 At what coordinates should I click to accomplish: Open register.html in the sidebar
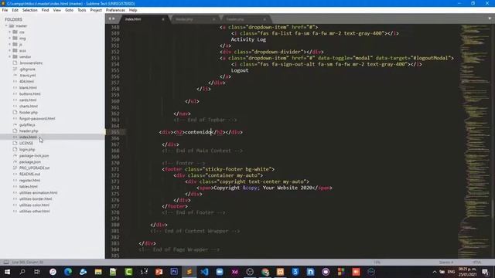pyautogui.click(x=29, y=180)
